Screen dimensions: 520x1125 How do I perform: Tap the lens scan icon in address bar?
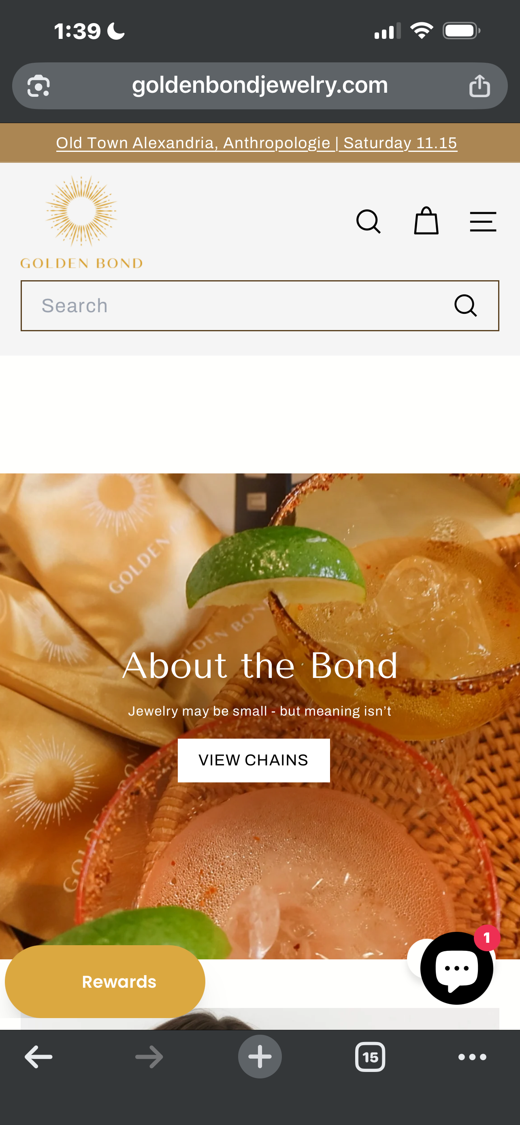point(38,85)
